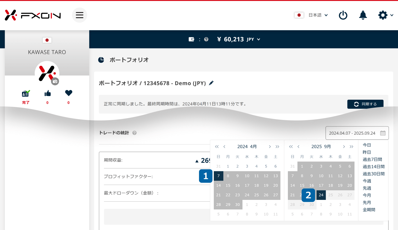Viewport: 398px width, 230px height.
Task: Click the date range input field
Action: (x=357, y=133)
